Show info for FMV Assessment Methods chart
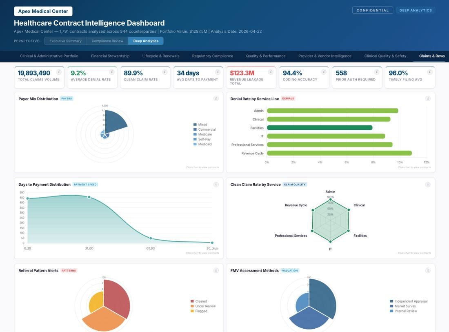Screen dimensions: 449x332 pos(428,270)
